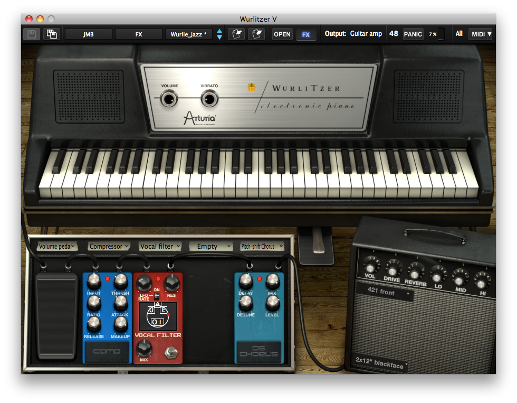Click the vocal filter vowel pad display

[x=158, y=316]
